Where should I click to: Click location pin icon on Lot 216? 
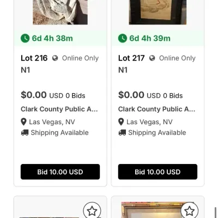pyautogui.click(x=23, y=122)
